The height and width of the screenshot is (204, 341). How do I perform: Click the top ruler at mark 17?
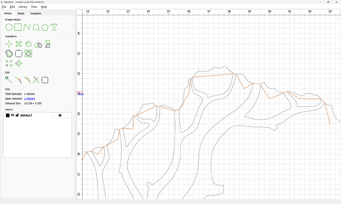pos(209,11)
